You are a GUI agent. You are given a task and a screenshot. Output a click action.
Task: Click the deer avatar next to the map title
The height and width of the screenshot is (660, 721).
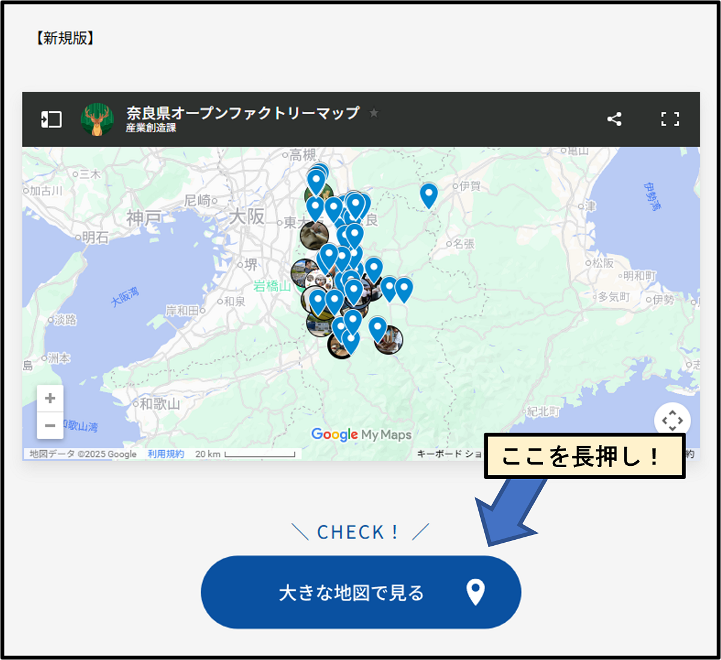(x=97, y=119)
